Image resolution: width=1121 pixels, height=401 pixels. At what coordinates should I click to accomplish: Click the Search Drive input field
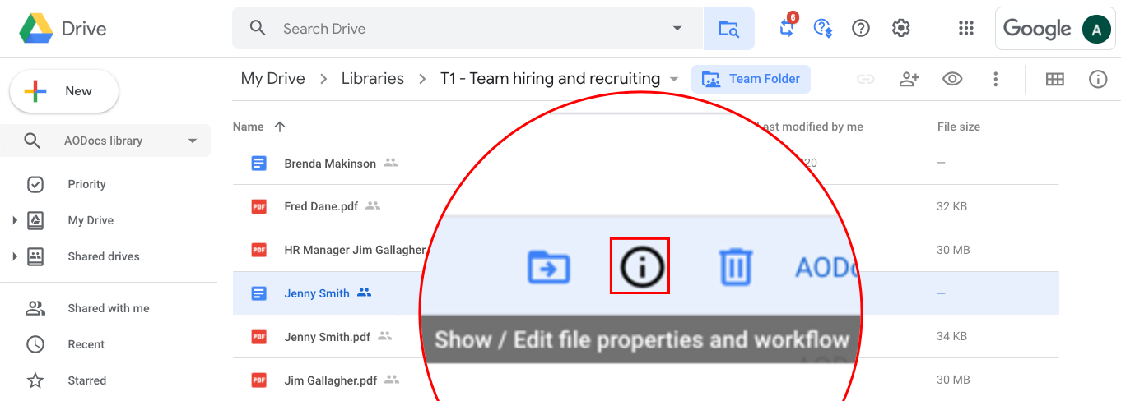(469, 29)
